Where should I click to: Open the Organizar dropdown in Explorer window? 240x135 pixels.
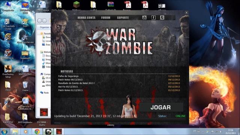point(45,27)
